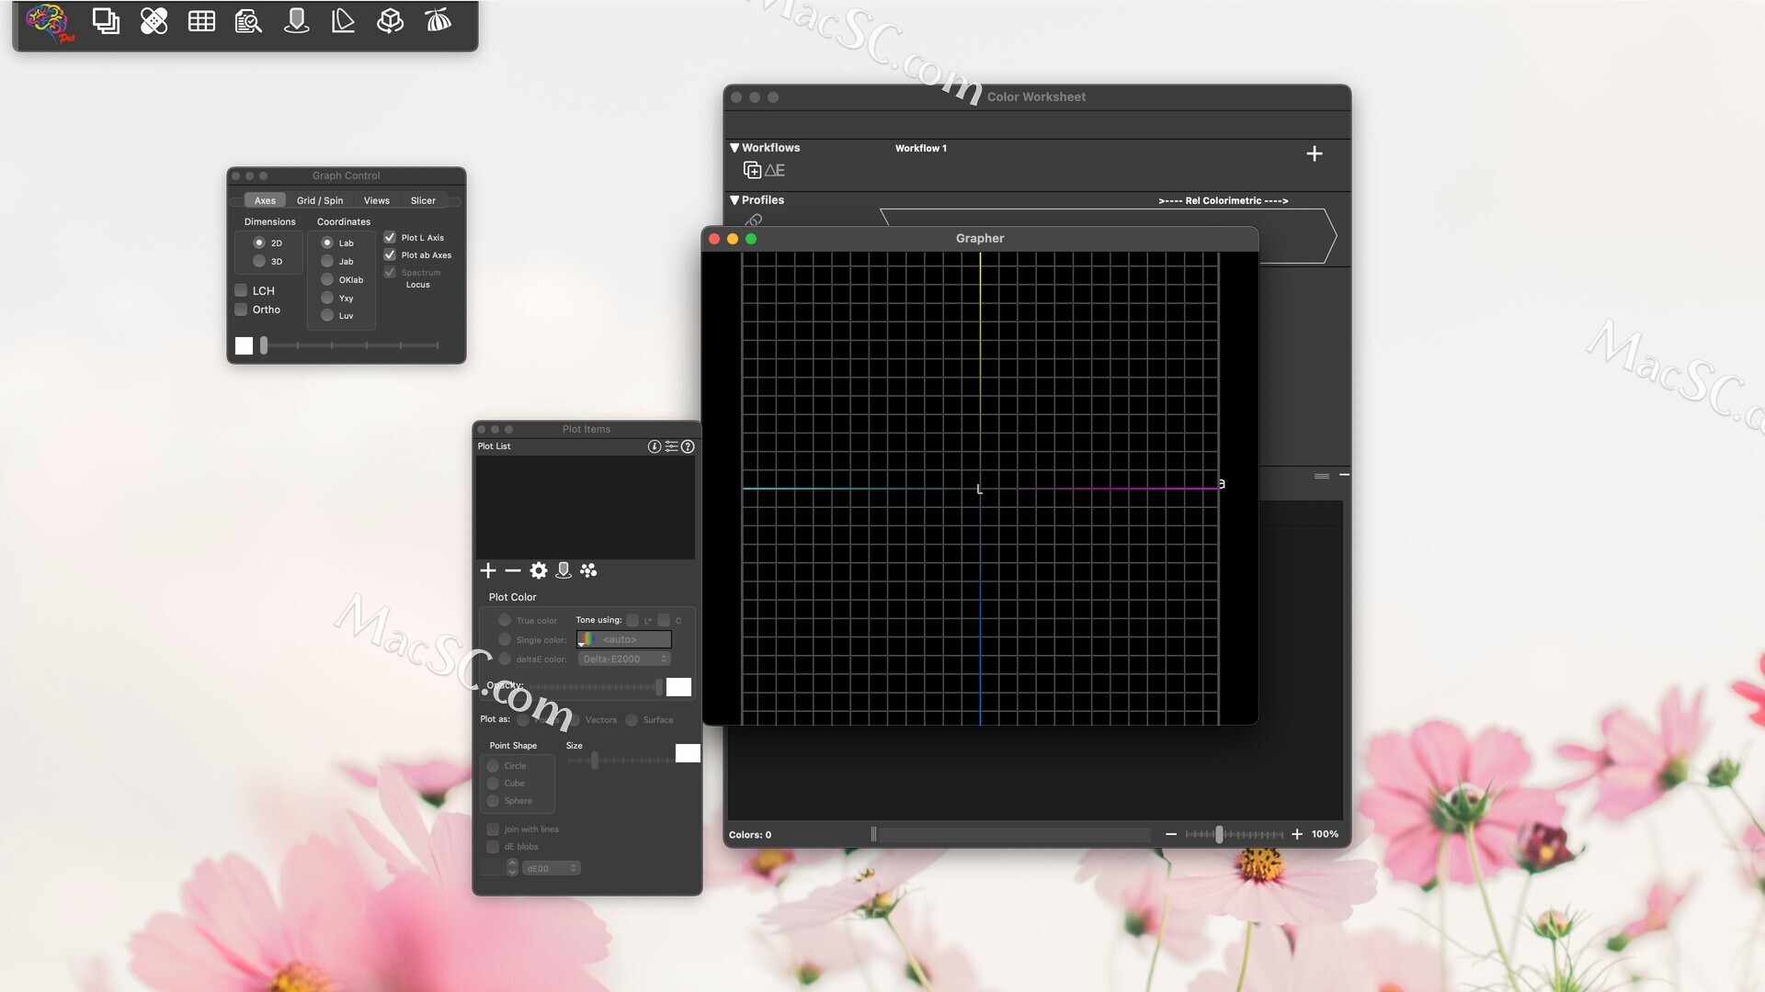The width and height of the screenshot is (1765, 992).
Task: Click the empty Plot List area
Action: pos(586,506)
